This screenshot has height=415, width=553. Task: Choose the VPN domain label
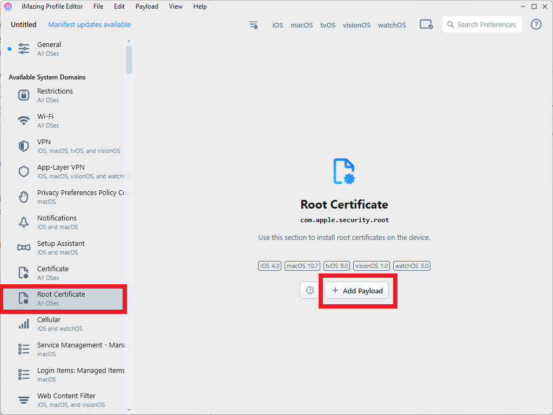coord(44,142)
